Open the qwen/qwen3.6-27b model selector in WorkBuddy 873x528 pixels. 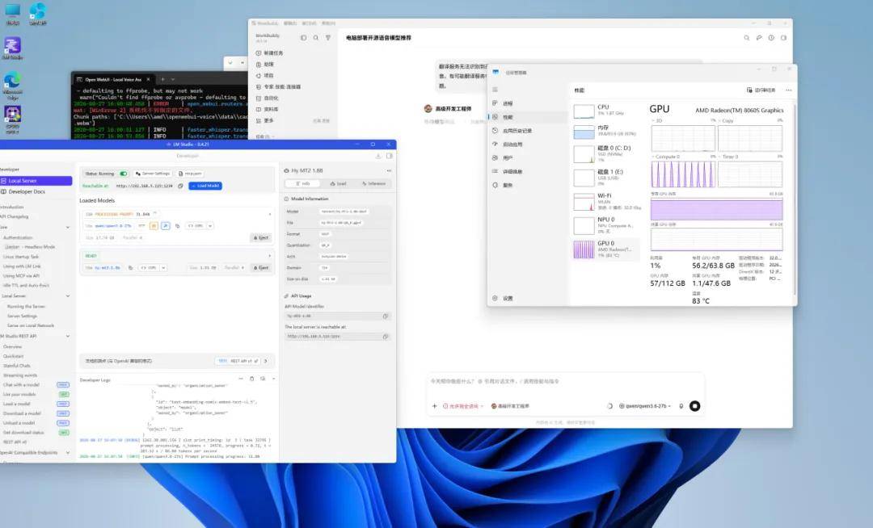click(645, 406)
